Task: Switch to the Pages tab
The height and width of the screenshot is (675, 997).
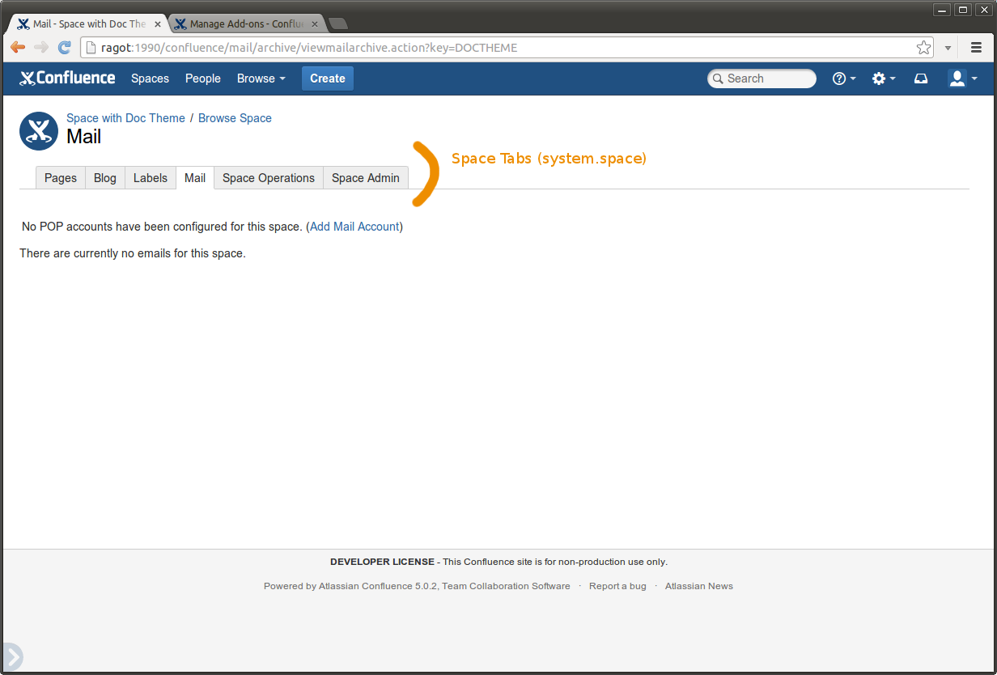Action: (x=61, y=178)
